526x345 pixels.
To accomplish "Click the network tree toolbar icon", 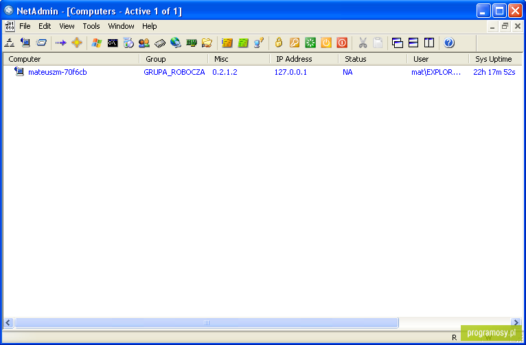I will 10,43.
